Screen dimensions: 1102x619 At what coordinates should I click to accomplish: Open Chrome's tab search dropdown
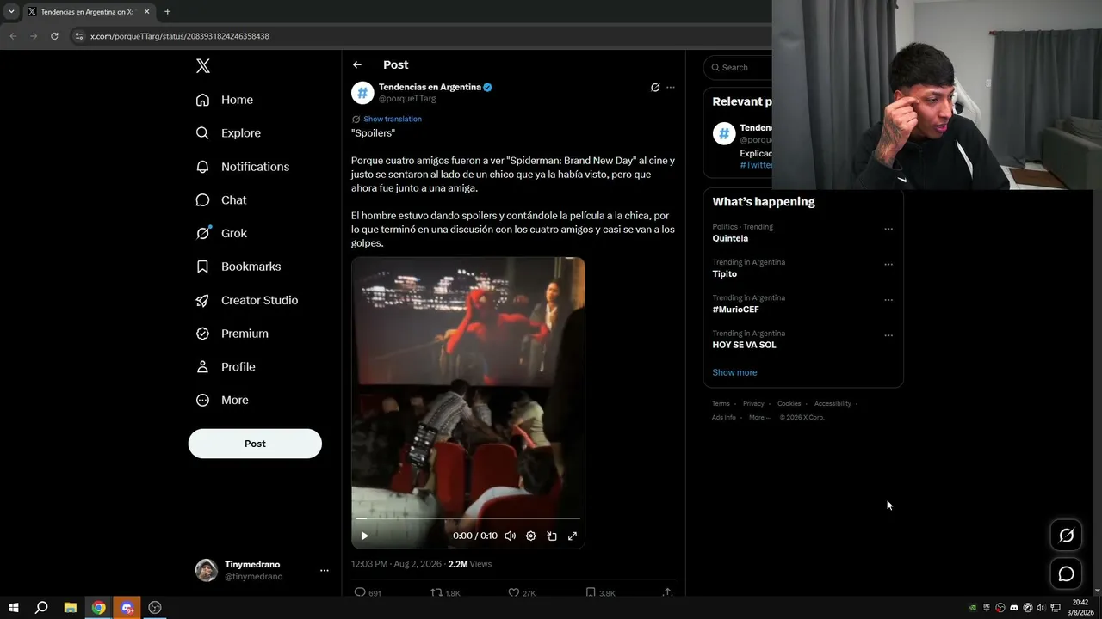click(11, 12)
